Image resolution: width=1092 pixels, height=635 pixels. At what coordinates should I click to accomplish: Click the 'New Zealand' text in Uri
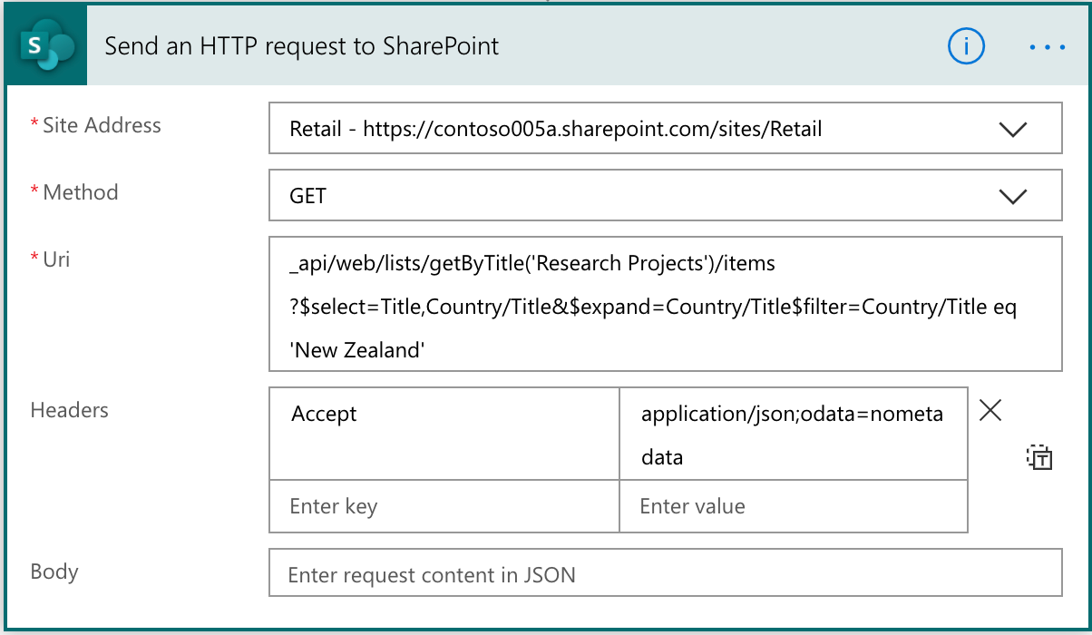point(357,350)
